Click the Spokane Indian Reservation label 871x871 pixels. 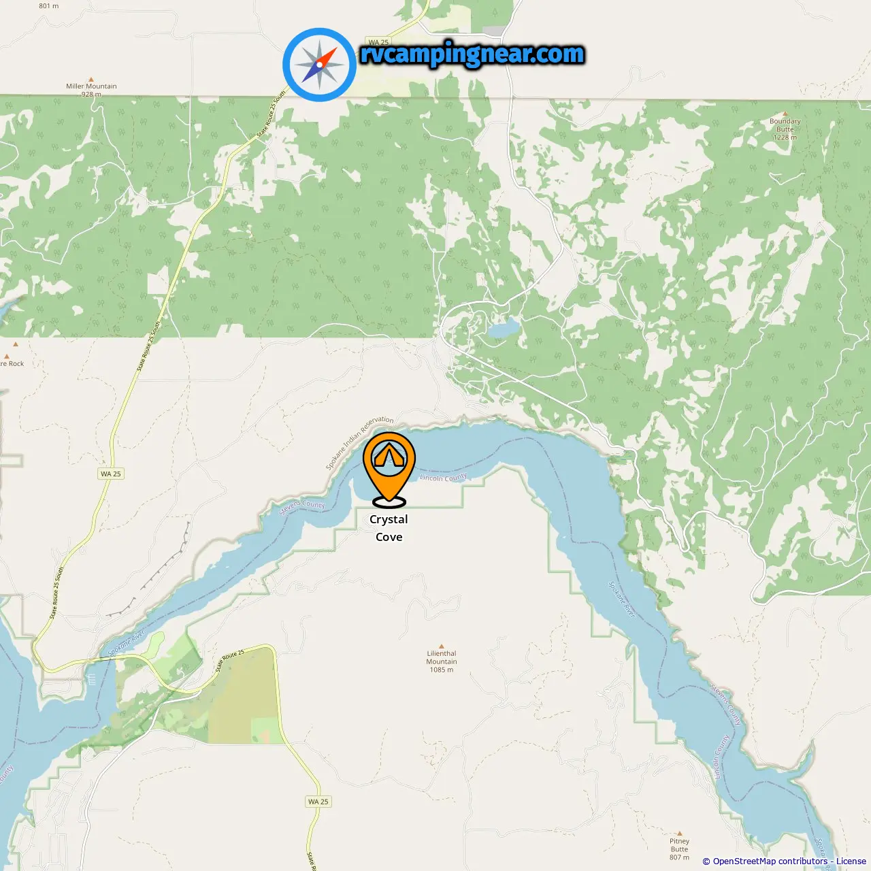pos(359,442)
